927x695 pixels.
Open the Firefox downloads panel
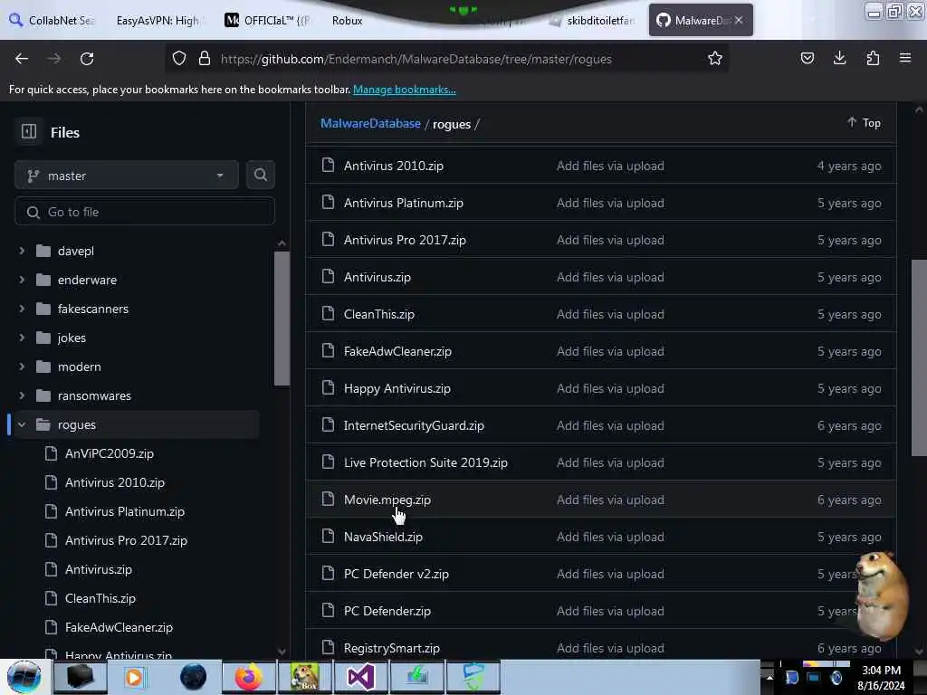(x=839, y=58)
